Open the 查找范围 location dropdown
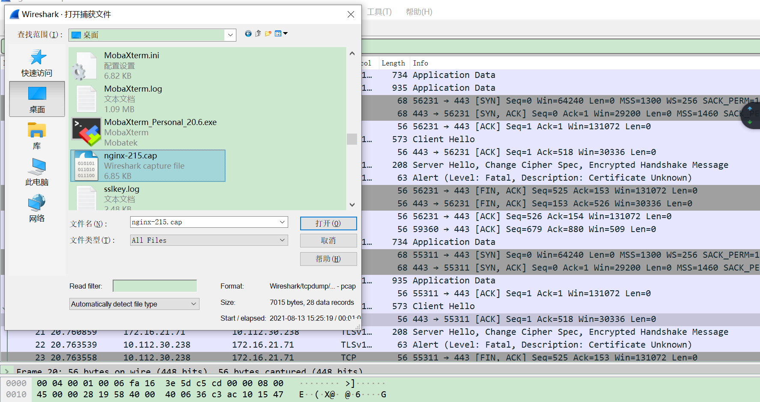The image size is (760, 402). pos(230,35)
